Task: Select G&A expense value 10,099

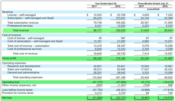Action: pos(168,73)
